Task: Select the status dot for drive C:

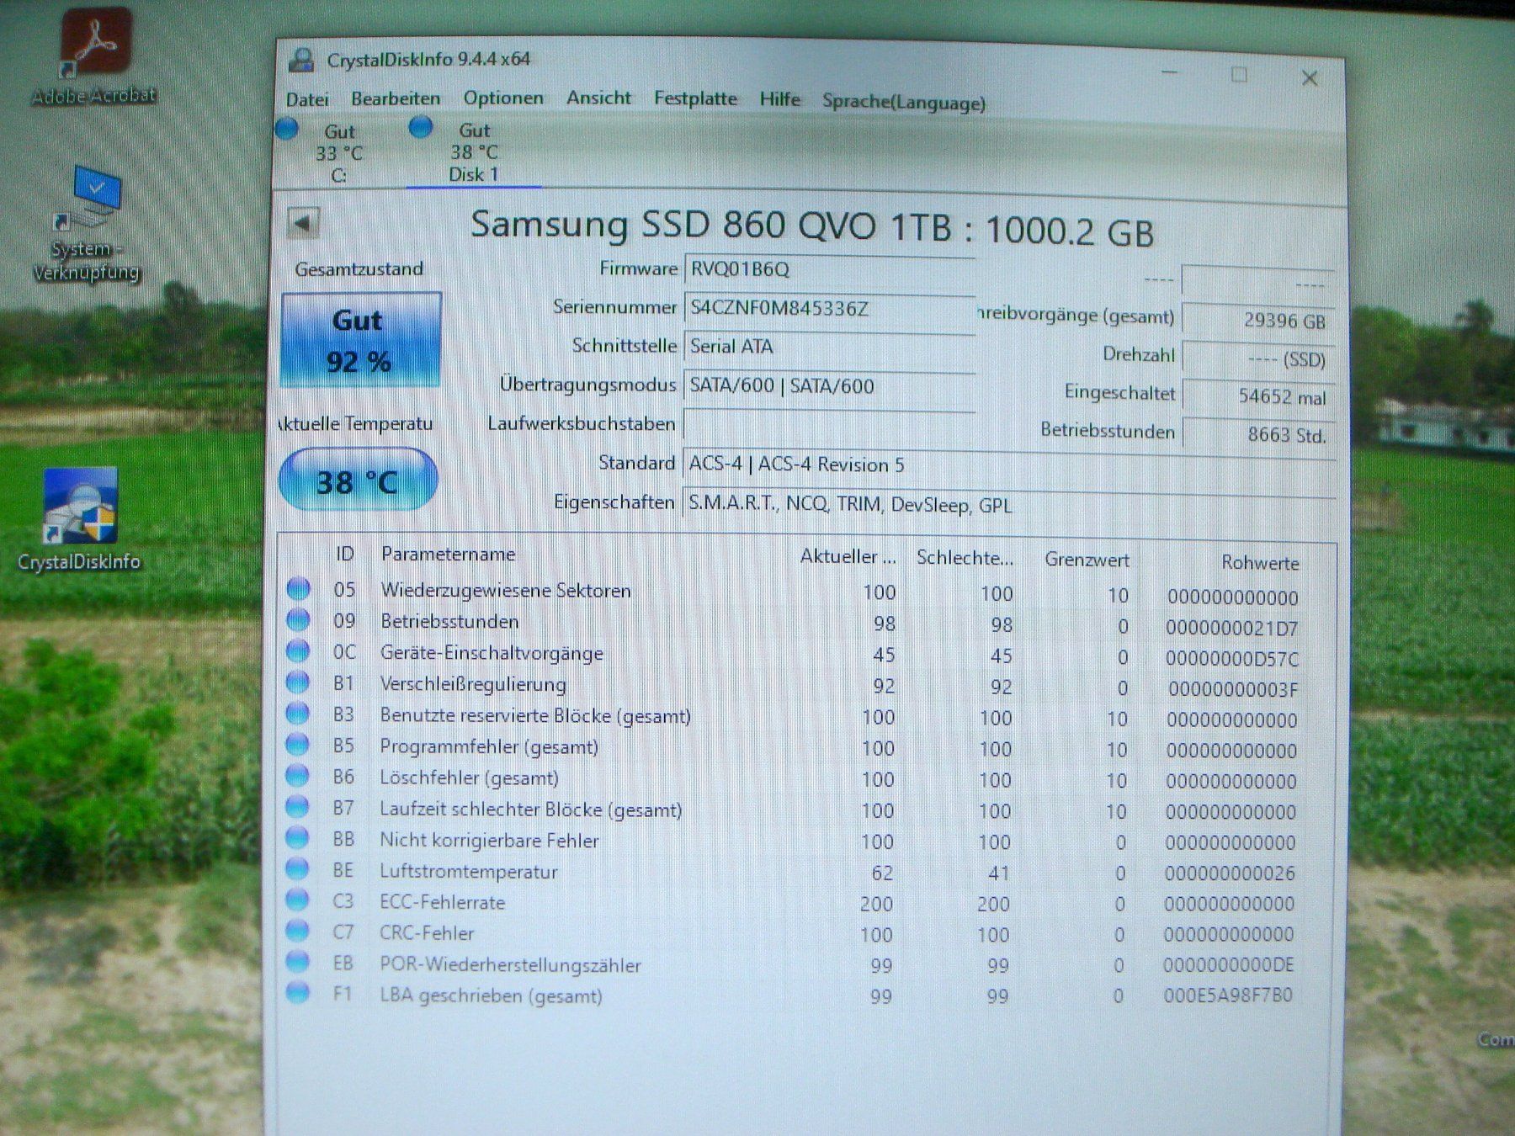Action: [287, 129]
